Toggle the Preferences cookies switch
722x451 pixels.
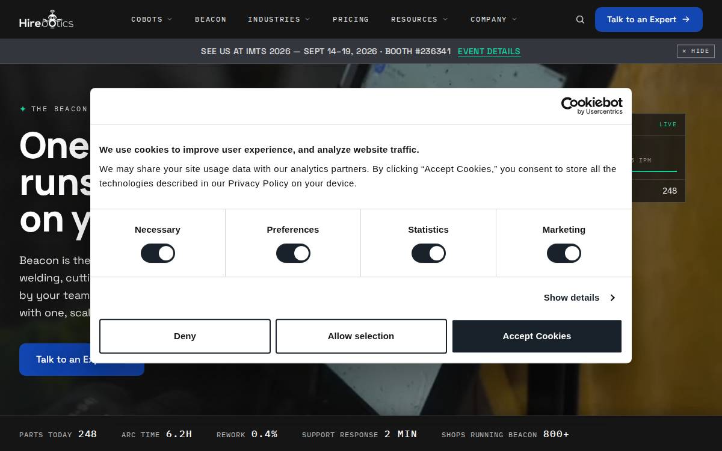293,253
